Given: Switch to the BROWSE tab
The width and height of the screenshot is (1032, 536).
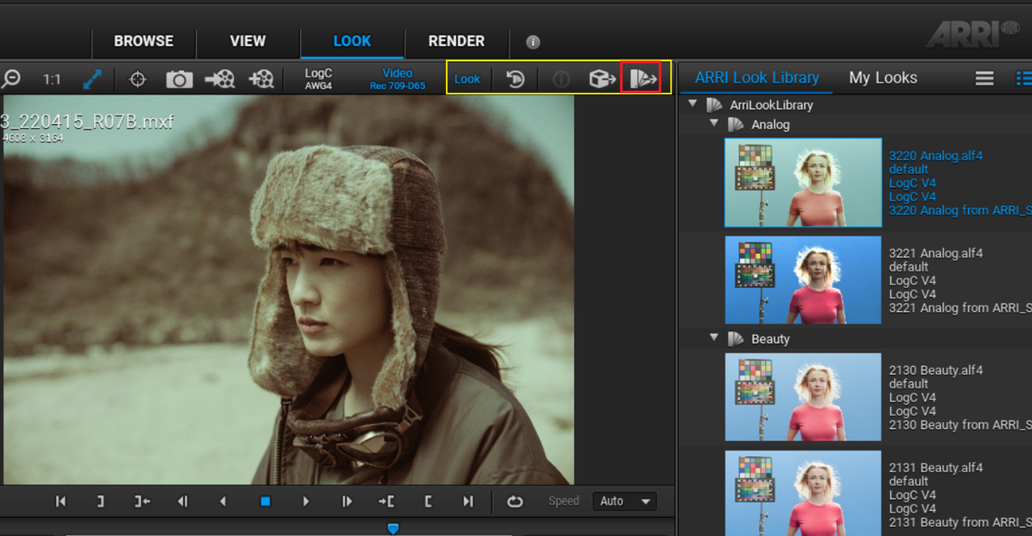Looking at the screenshot, I should pyautogui.click(x=144, y=41).
